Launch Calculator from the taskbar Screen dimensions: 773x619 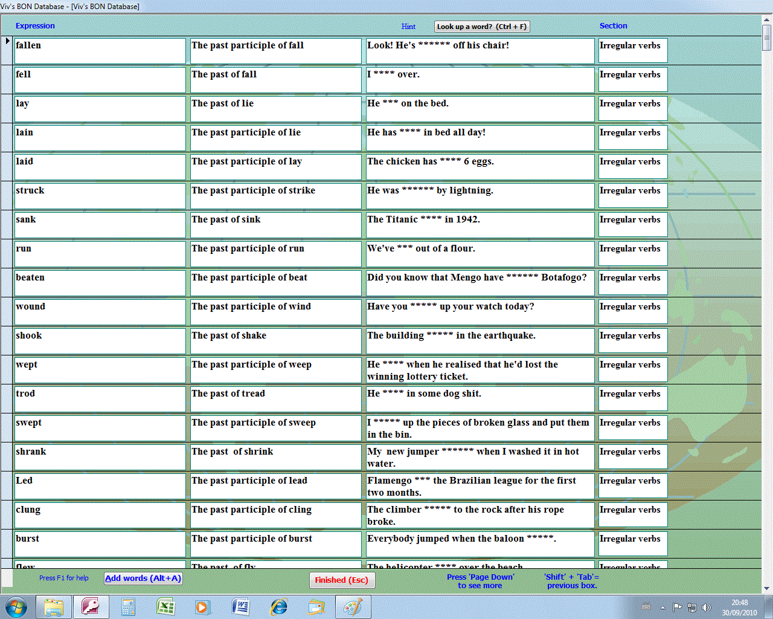(x=128, y=607)
